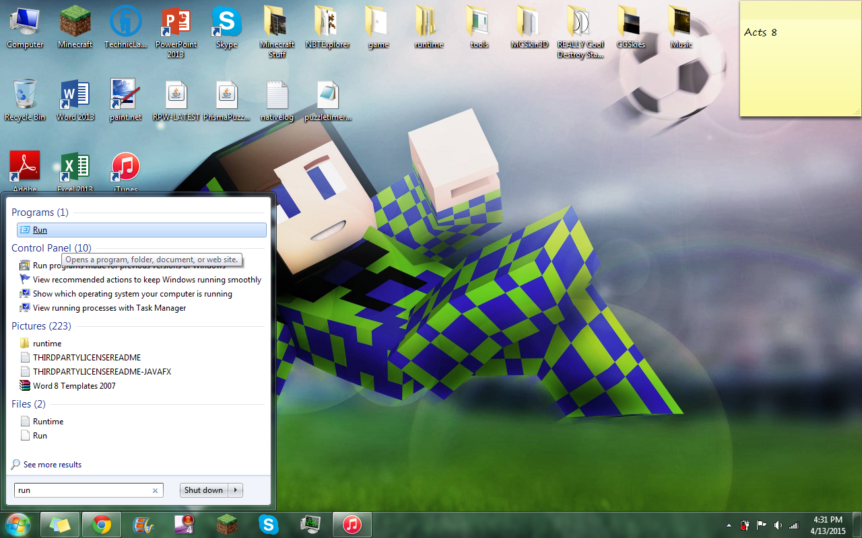Select the PowerPoint 2013 desktop shortcut
Viewport: 862px width, 538px height.
[x=176, y=32]
